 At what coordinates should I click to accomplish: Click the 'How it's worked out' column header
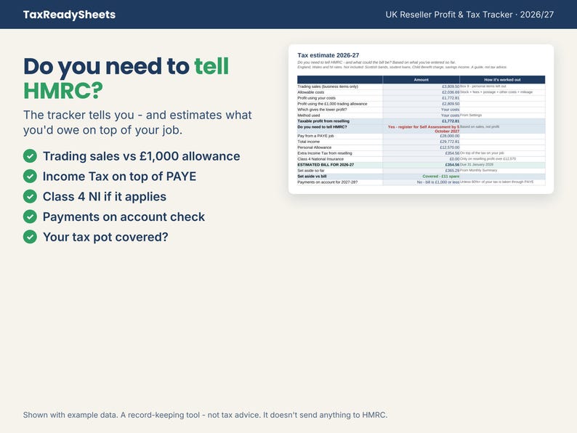[502, 79]
